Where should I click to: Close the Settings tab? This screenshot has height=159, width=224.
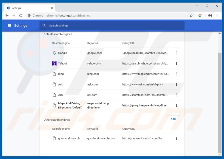click(x=52, y=8)
